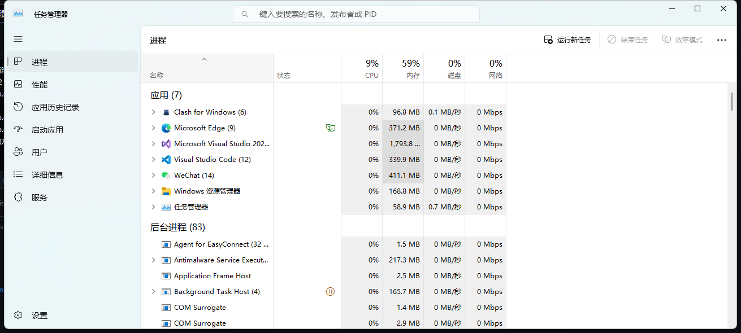This screenshot has width=741, height=333.
Task: Click the Application Frame Host icon
Action: click(x=166, y=276)
